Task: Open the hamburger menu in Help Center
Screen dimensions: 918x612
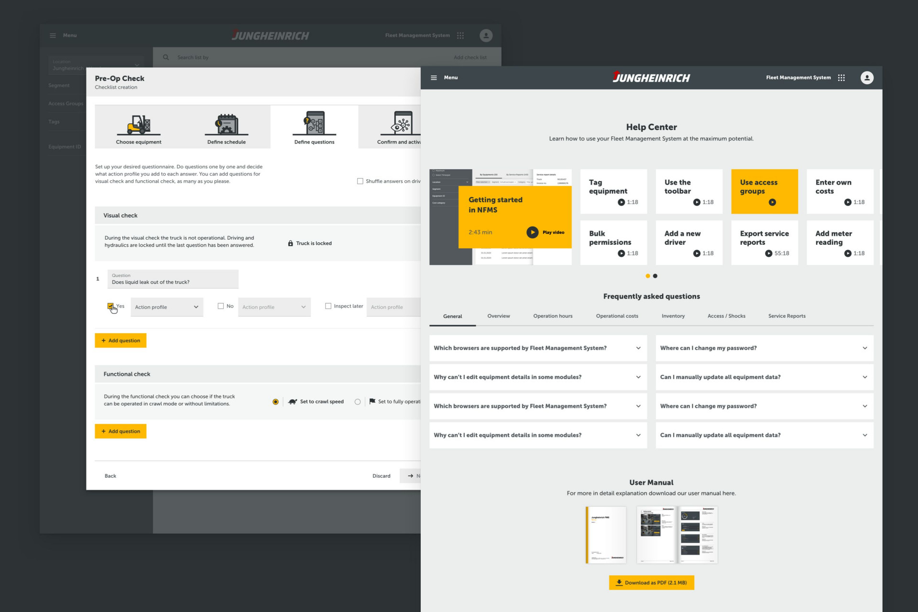Action: coord(434,77)
